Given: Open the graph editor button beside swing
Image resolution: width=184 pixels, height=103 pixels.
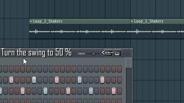Looking at the screenshot, I should (108, 53).
